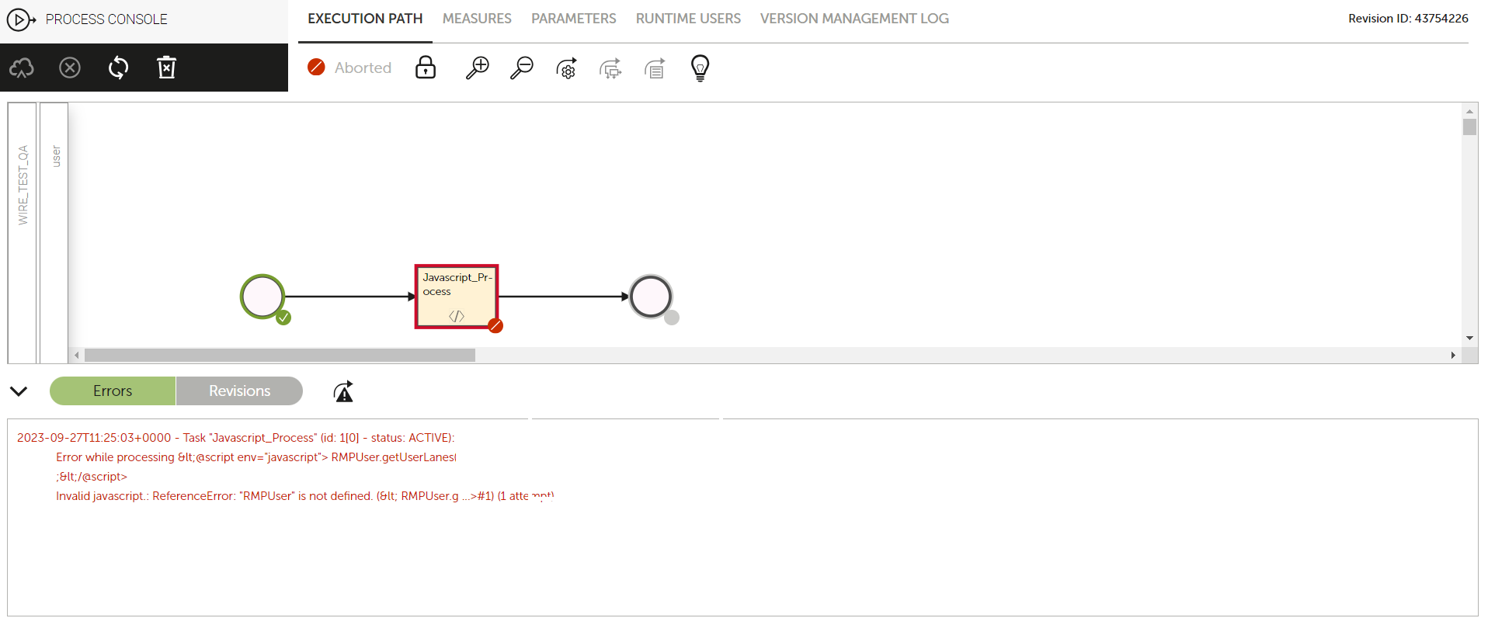Zoom out with the magnifier minus icon
1488x625 pixels.
pos(521,68)
